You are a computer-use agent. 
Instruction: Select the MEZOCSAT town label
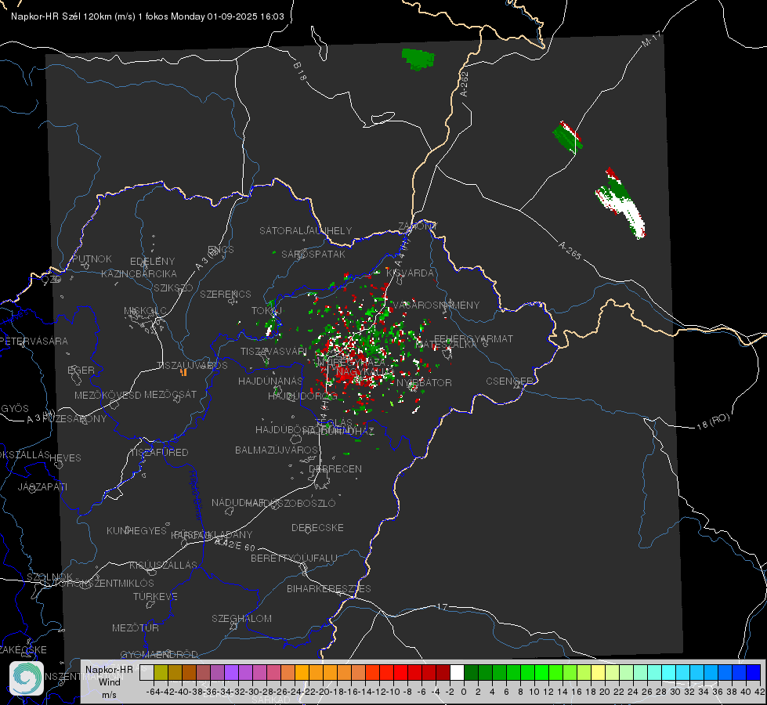[x=170, y=394]
